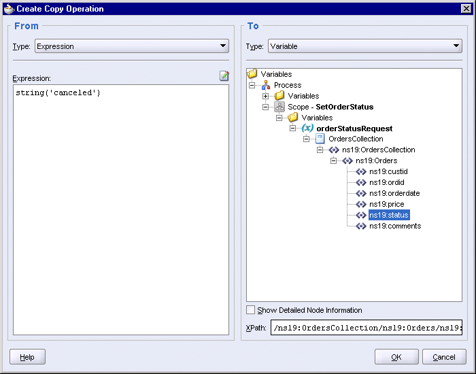The image size is (476, 374).
Task: Click the XPath text field
Action: pos(367,328)
